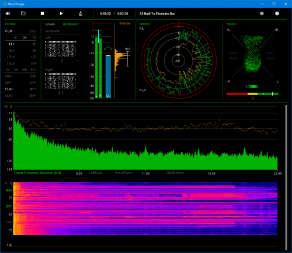Open a file with the folder icon

point(23,13)
